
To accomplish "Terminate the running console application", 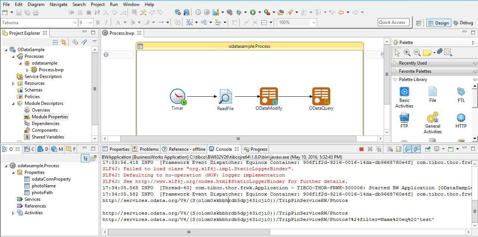I will 361,149.
